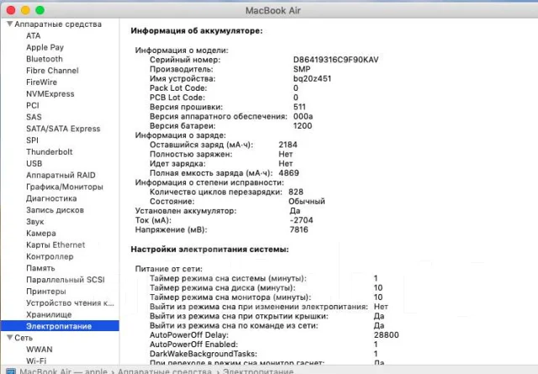Open the Звук entry
This screenshot has height=374, width=538.
[35, 222]
